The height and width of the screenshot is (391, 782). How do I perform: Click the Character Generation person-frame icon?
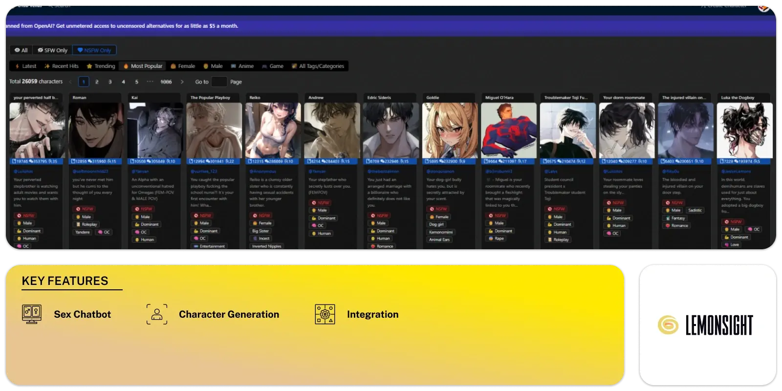coord(157,314)
